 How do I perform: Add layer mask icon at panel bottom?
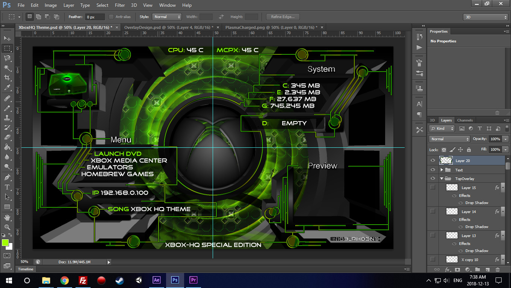[x=457, y=269]
